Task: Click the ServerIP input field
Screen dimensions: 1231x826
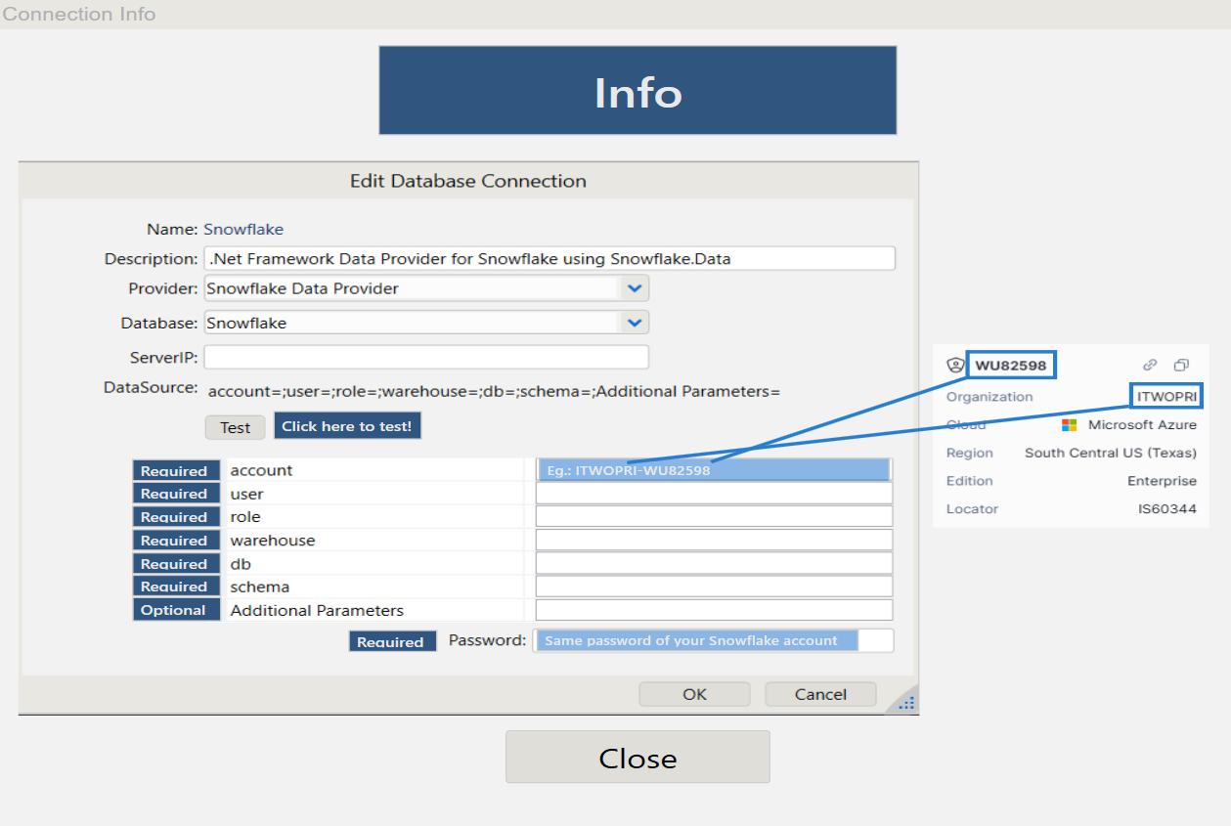Action: pos(426,357)
